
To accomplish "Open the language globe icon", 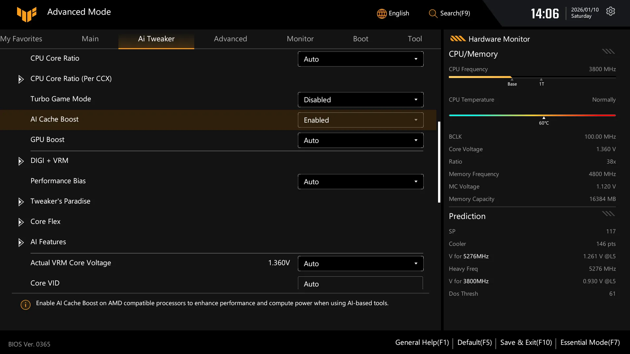I will (x=382, y=13).
